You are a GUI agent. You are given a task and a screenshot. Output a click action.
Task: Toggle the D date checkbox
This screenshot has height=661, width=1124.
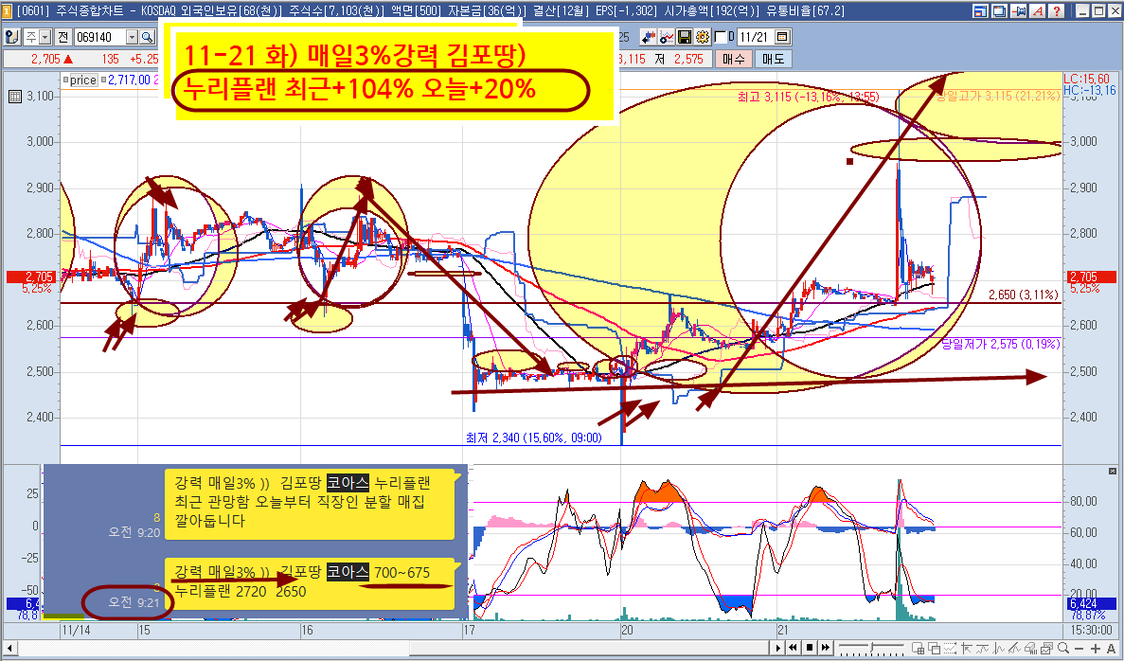pyautogui.click(x=720, y=37)
